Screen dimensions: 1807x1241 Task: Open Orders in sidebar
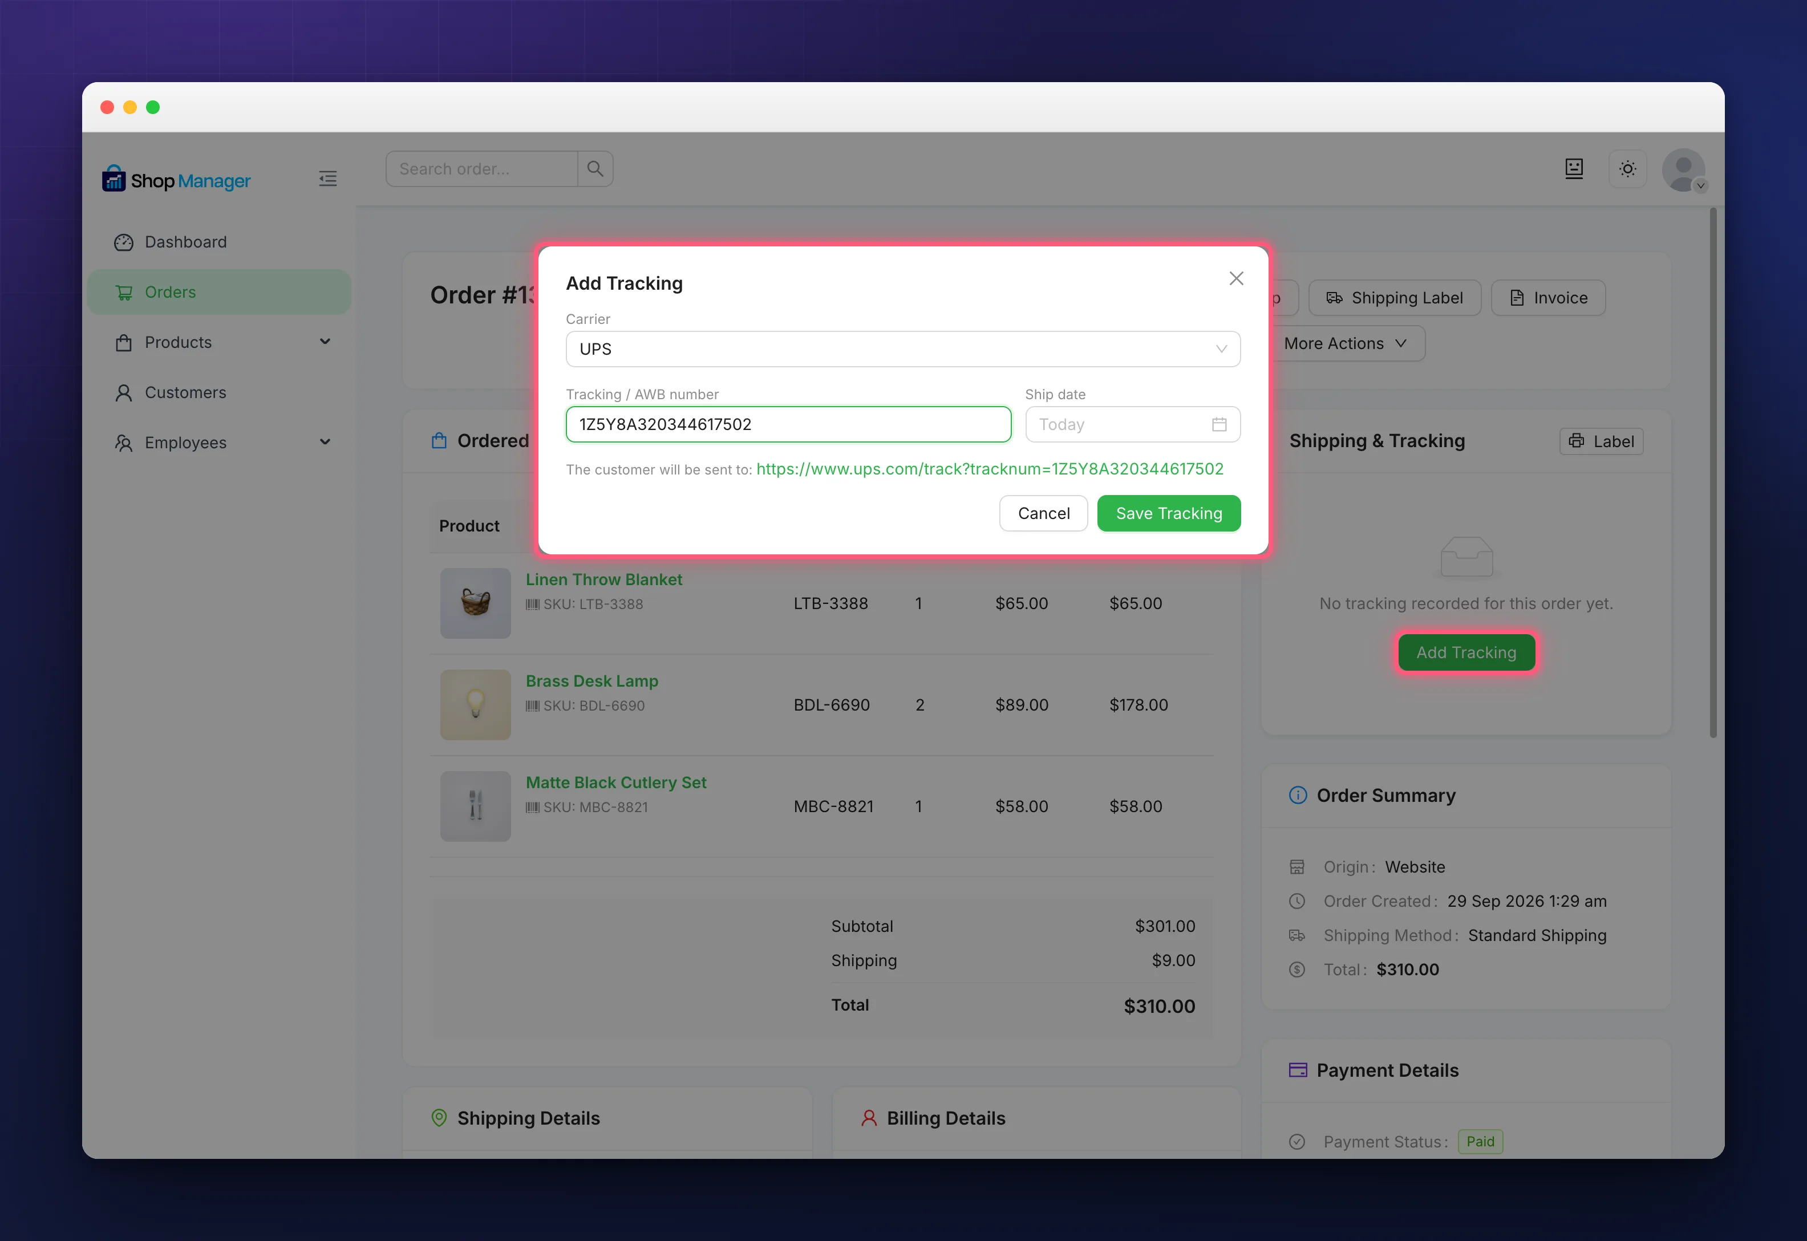click(x=218, y=293)
